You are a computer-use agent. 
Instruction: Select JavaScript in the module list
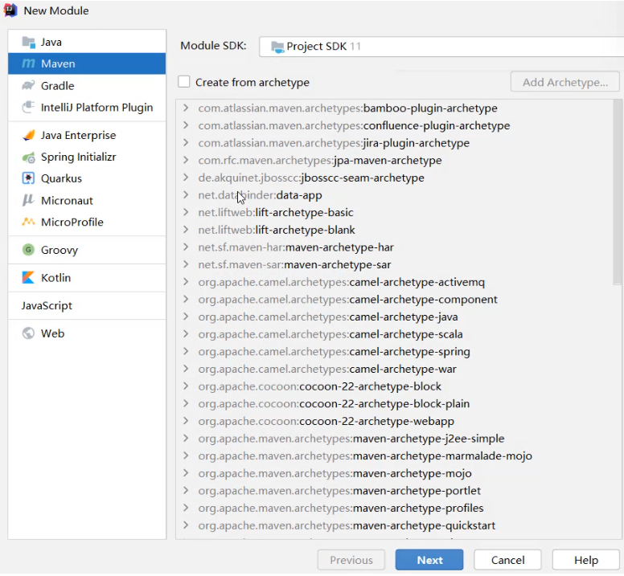47,306
